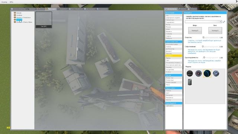Select the 'Кнопка' button tool
This screenshot has width=238, height=134.
click(174, 47)
